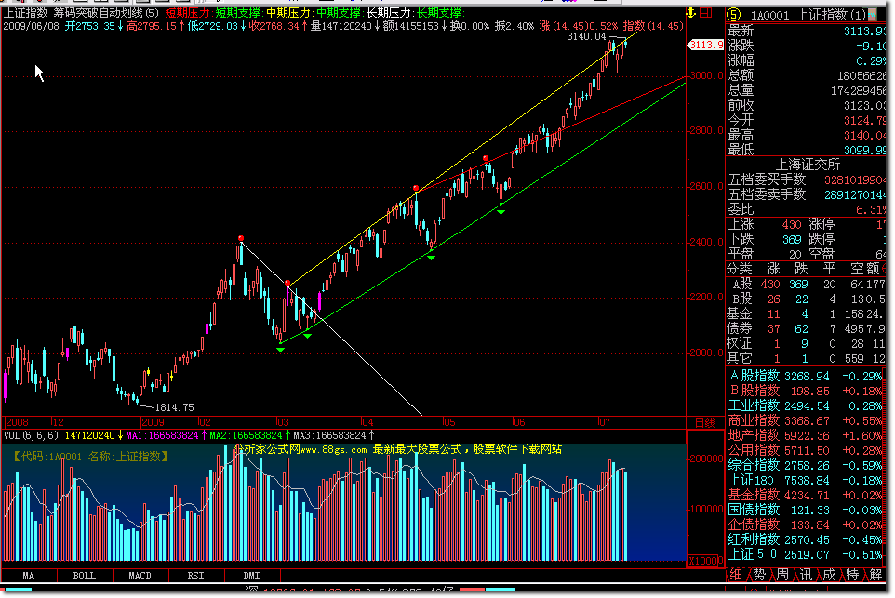The image size is (895, 598).
Task: Click the yellow anchor icon above the price axis
Action: click(690, 12)
